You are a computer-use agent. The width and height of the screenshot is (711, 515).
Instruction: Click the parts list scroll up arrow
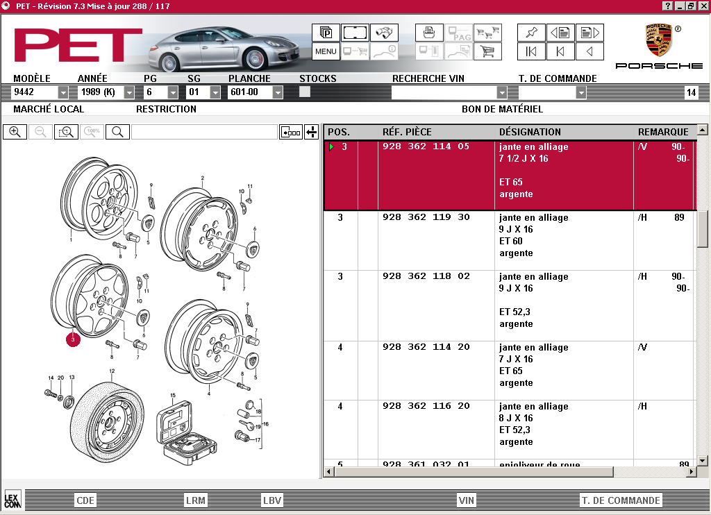point(702,130)
